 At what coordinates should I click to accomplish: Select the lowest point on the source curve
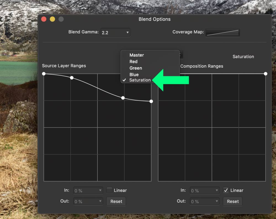151,101
